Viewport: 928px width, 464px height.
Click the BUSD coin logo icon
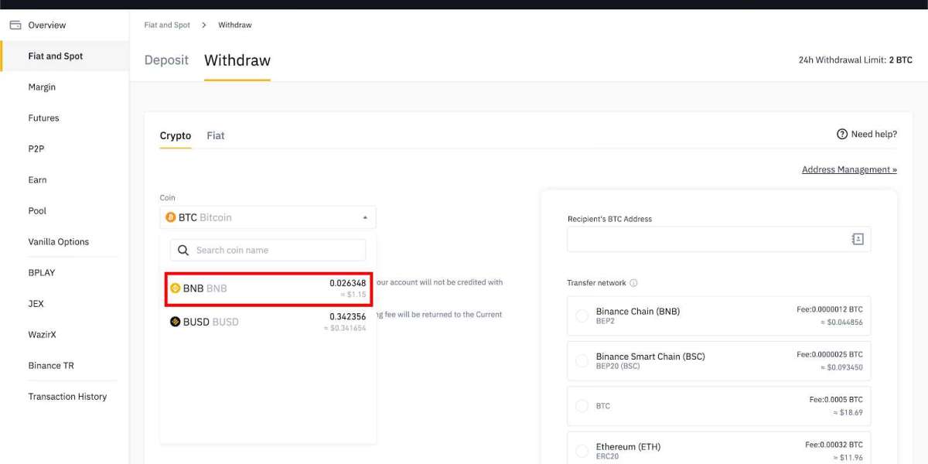click(176, 322)
